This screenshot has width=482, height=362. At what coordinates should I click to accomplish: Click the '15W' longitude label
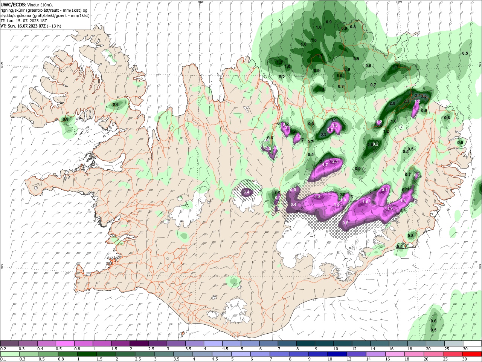[399, 2]
